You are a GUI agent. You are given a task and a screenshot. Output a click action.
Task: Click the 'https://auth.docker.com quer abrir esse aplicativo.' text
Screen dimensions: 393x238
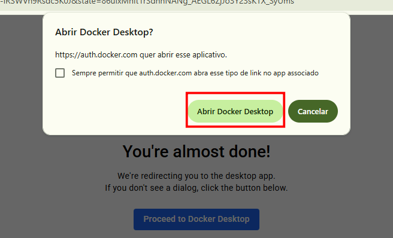pos(141,54)
